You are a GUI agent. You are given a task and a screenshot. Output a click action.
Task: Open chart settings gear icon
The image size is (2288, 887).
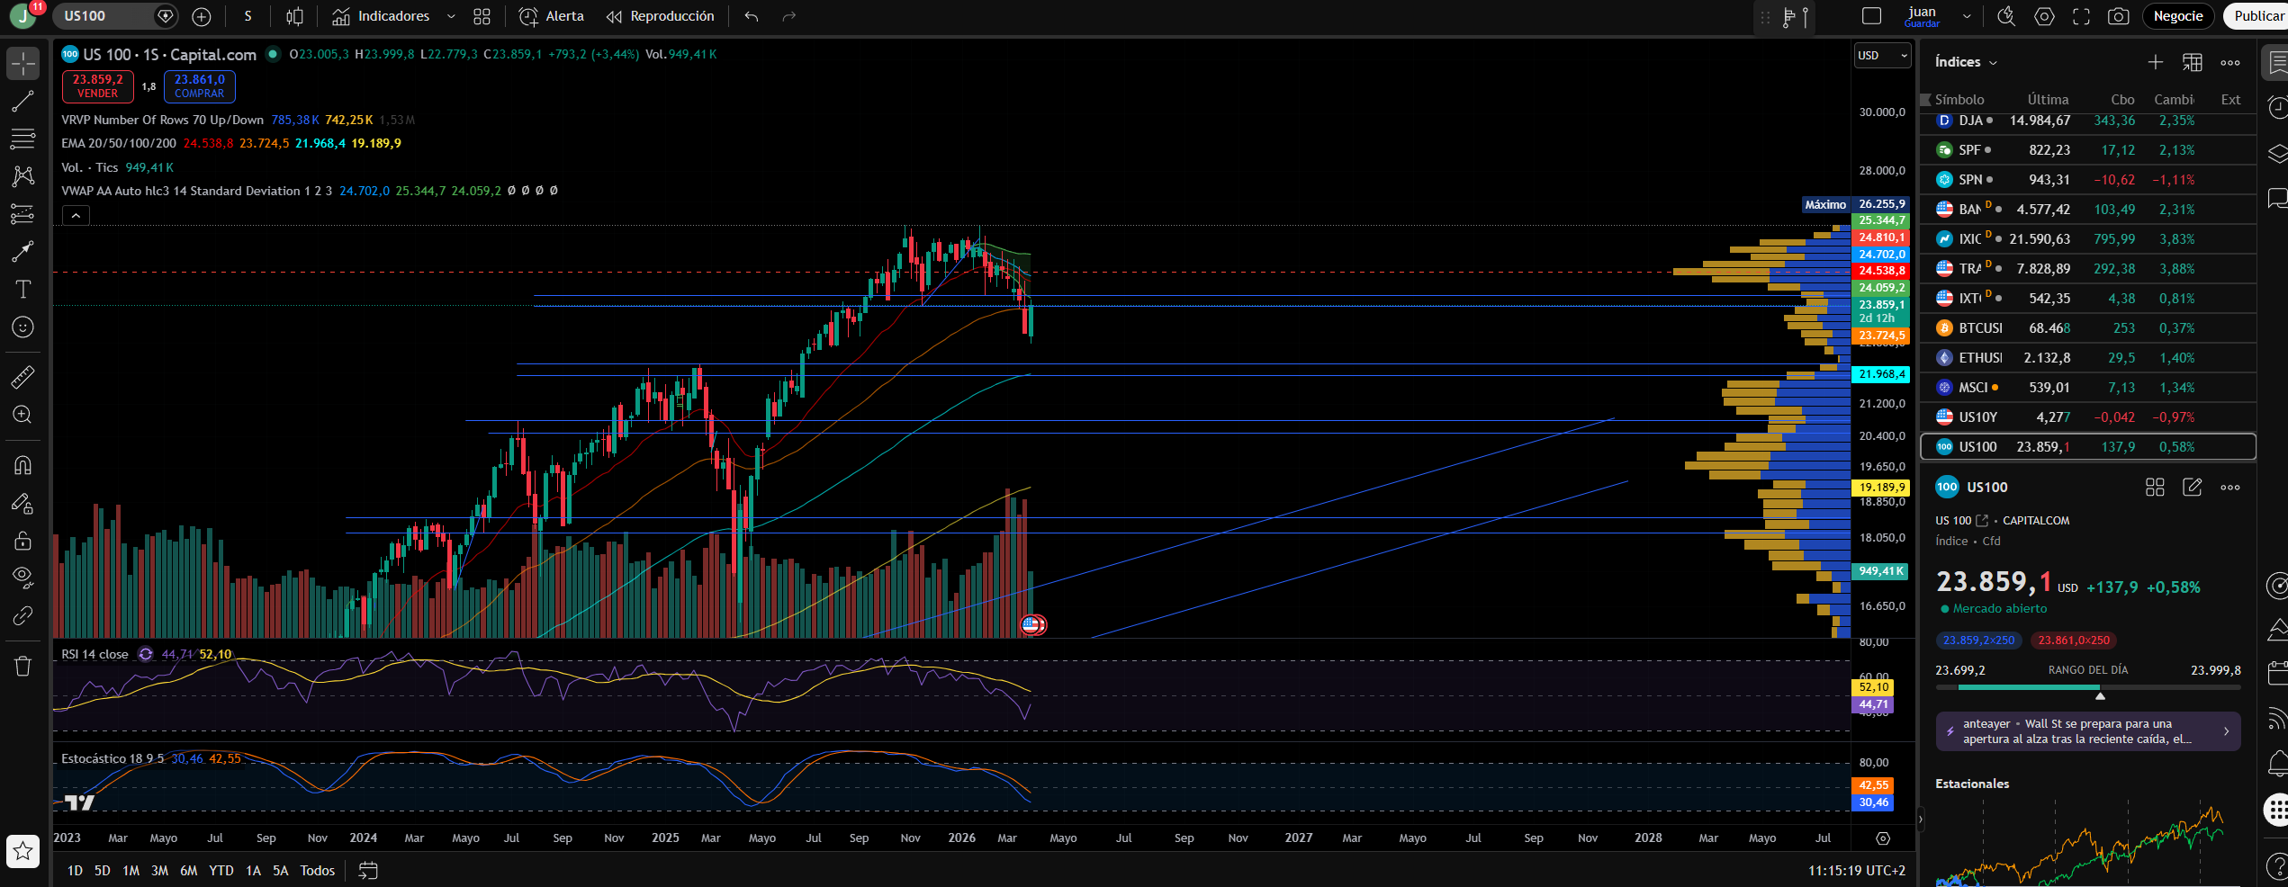[x=2044, y=16]
